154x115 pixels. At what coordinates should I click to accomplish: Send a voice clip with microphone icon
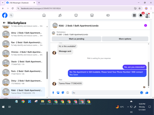point(53,93)
